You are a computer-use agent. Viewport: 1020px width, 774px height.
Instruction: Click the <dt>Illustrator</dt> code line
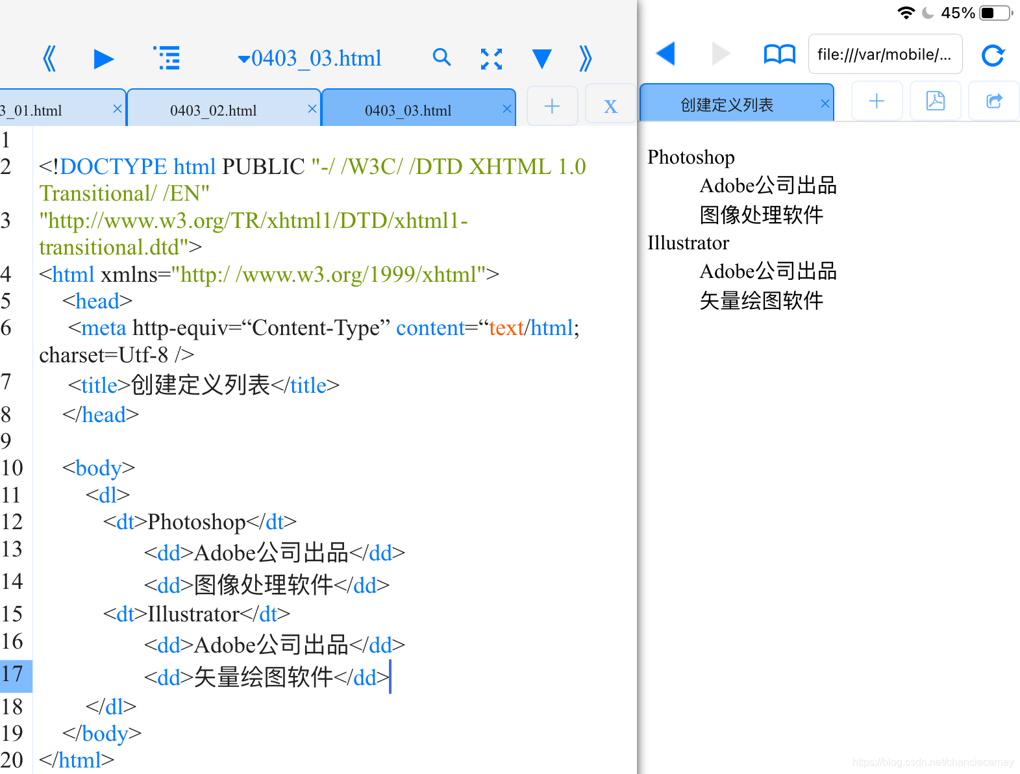click(197, 614)
